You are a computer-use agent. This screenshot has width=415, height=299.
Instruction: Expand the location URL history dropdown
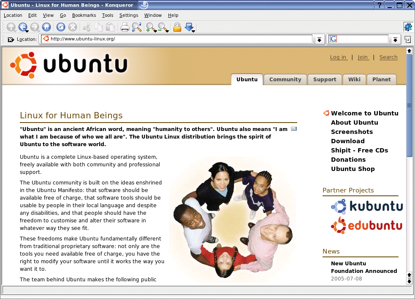[x=319, y=40]
